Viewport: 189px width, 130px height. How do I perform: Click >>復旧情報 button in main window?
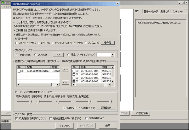(140, 113)
